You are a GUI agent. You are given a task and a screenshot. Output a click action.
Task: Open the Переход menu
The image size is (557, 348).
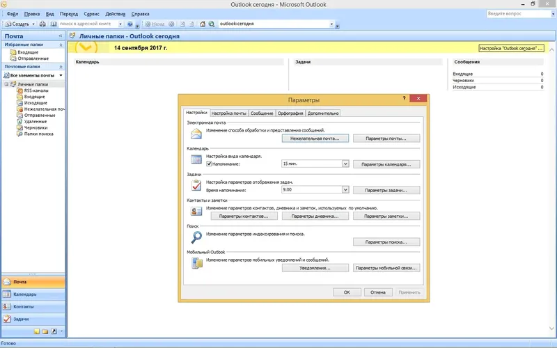click(x=69, y=14)
